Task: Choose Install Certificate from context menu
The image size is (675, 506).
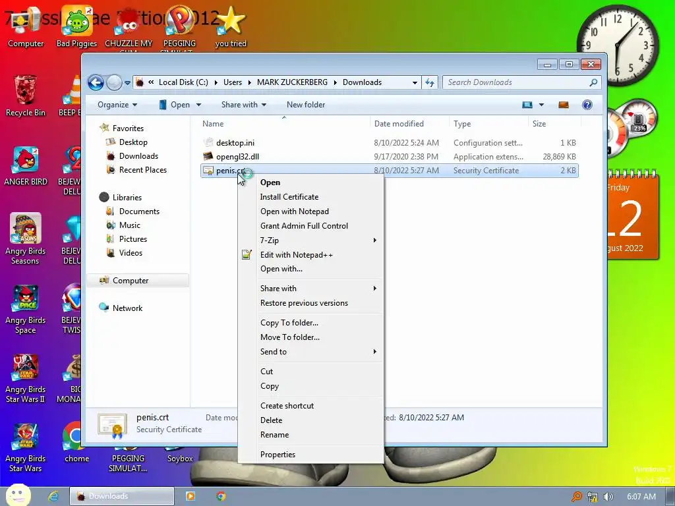Action: pos(310,197)
